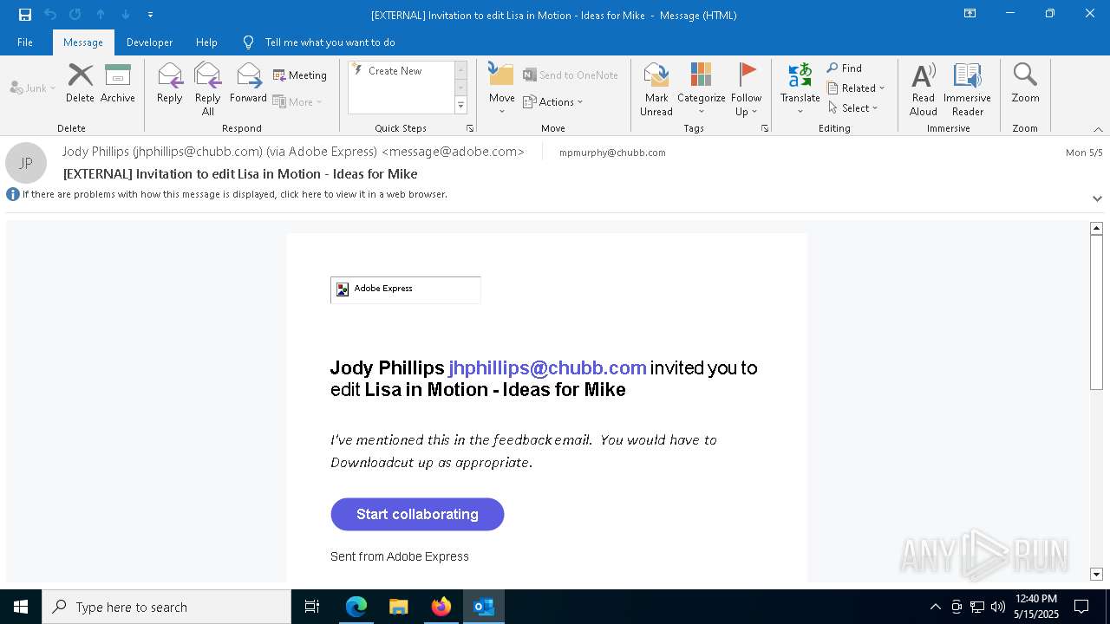
Task: Open File Explorer from taskbar
Action: (x=399, y=607)
